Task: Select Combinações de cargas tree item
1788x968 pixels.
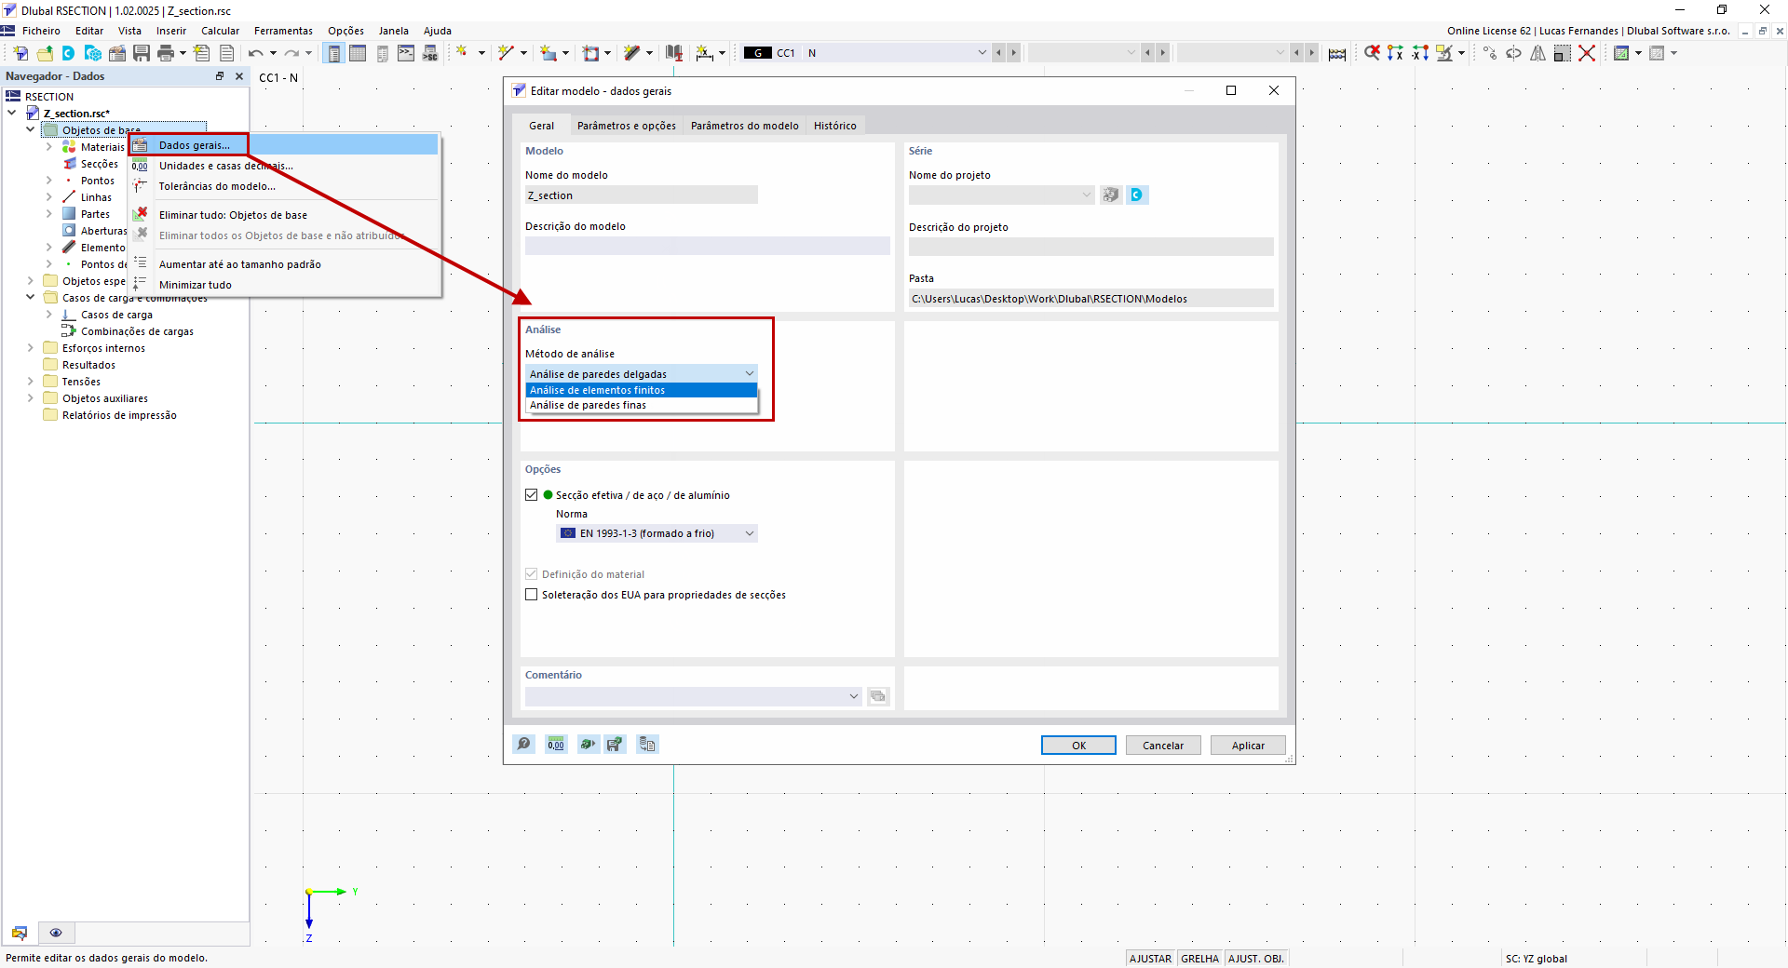Action: click(137, 331)
